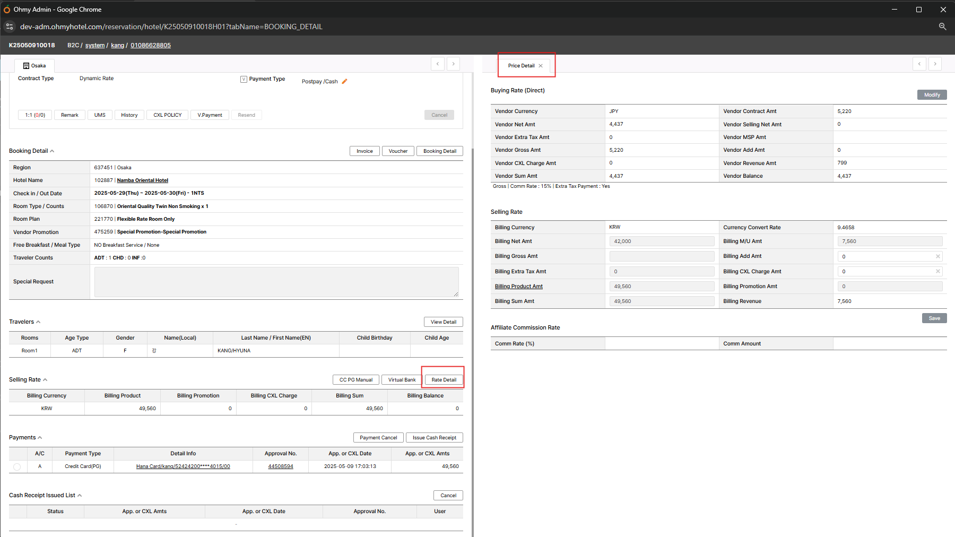Close the Price Detail tab
Screen dimensions: 955x537
click(x=541, y=66)
